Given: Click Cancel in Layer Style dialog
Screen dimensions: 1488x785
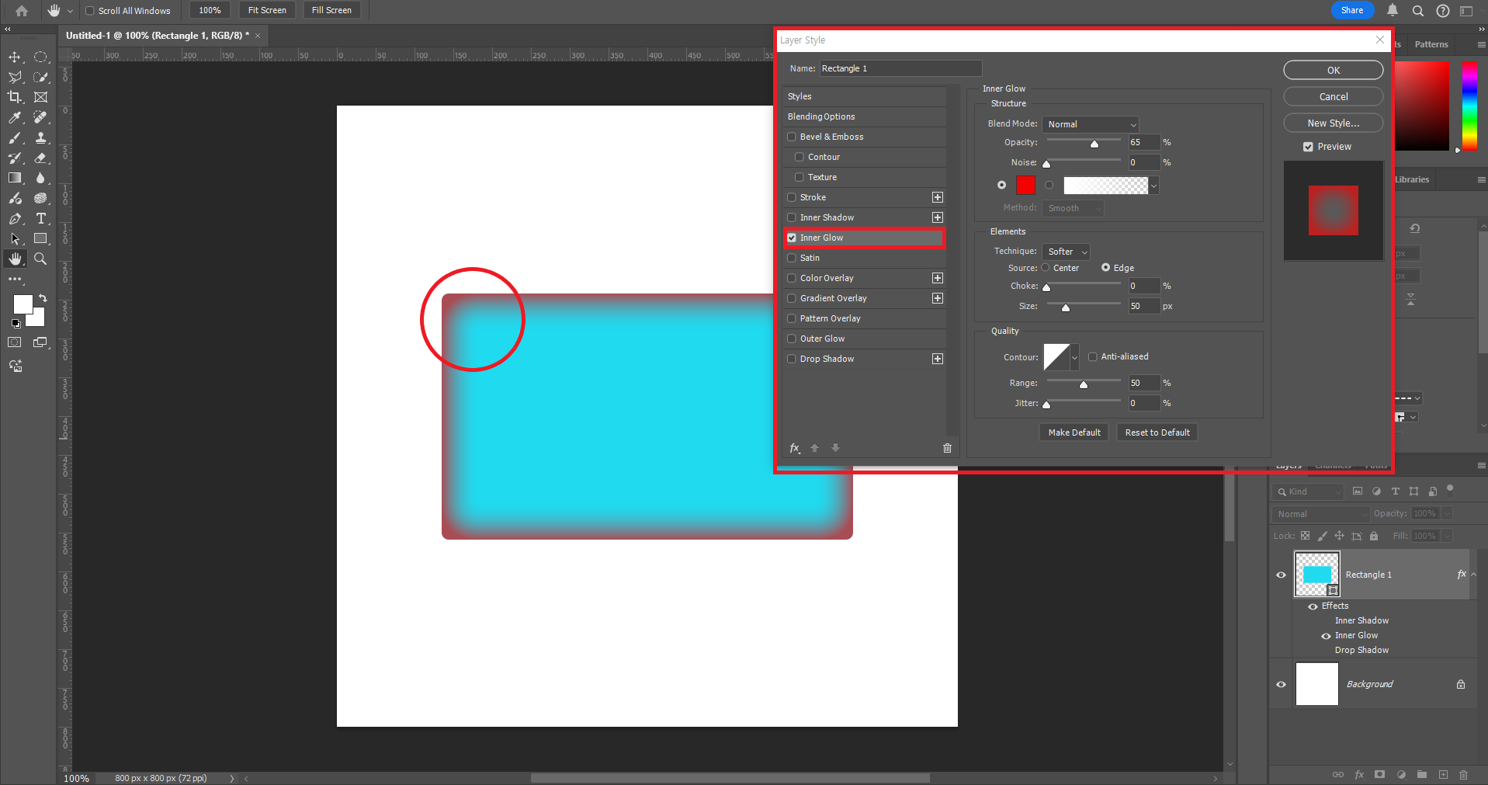Looking at the screenshot, I should (1333, 96).
